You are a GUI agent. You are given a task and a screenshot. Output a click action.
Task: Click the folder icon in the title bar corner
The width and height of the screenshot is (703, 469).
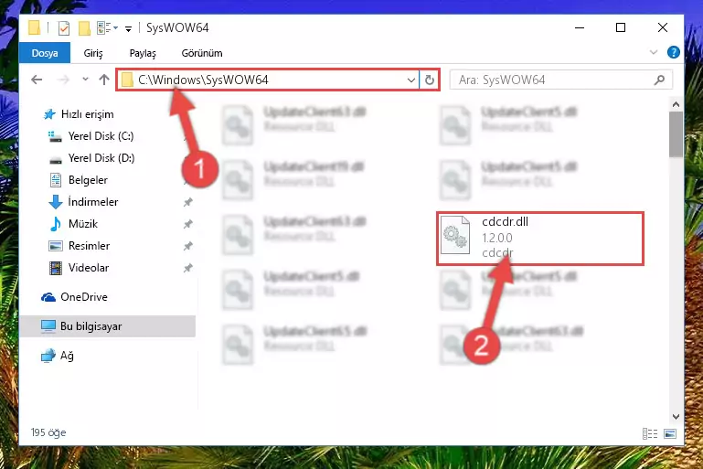(x=34, y=27)
